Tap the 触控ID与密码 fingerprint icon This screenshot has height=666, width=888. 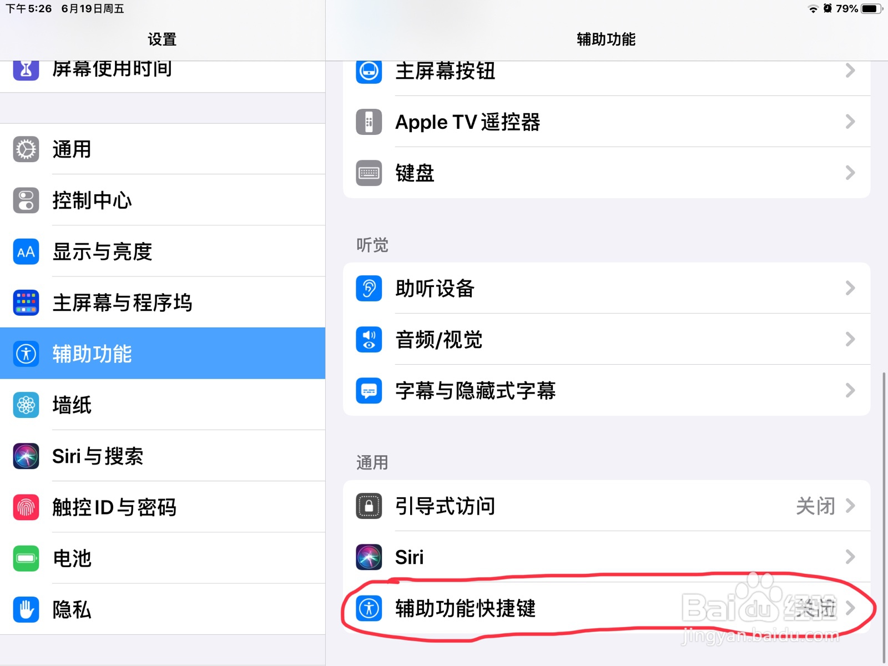[26, 507]
